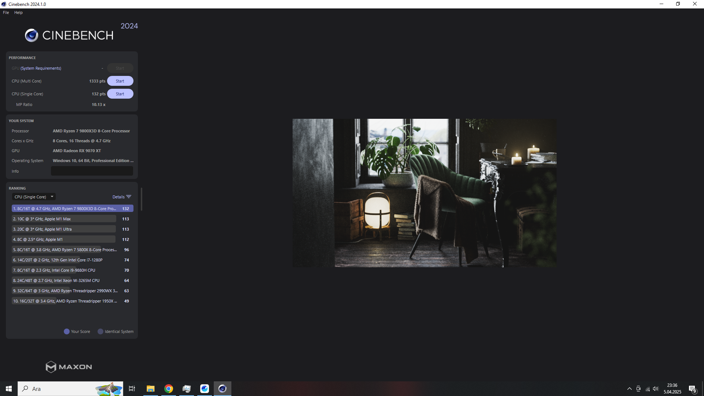Open the notification center icon
Screen dimensions: 704x396
click(x=692, y=389)
